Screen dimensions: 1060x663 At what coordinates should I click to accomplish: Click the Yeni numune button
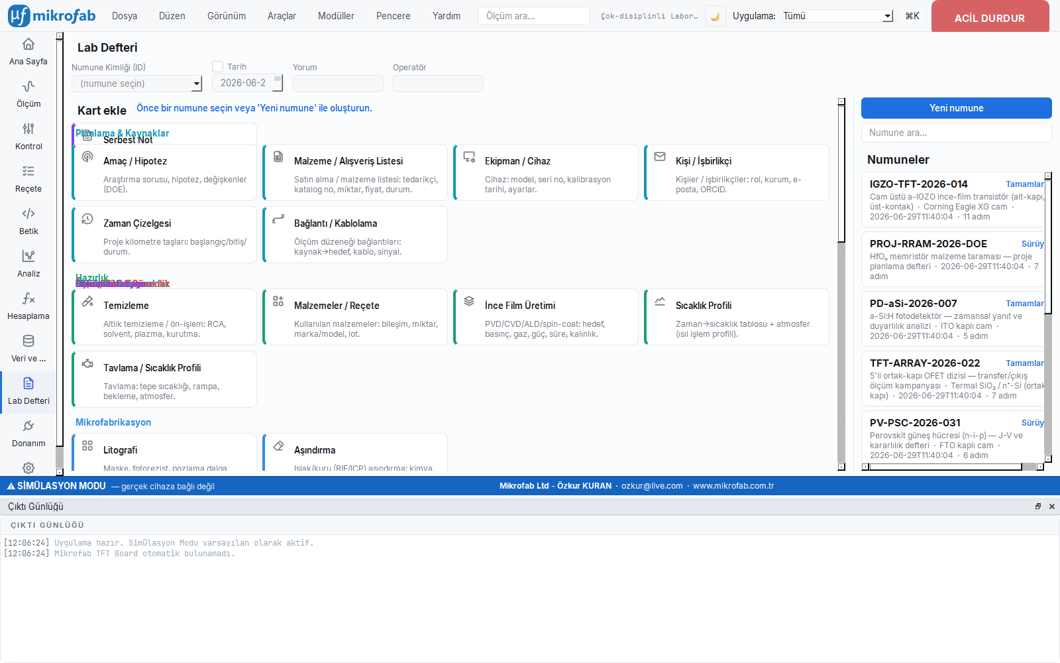point(957,108)
